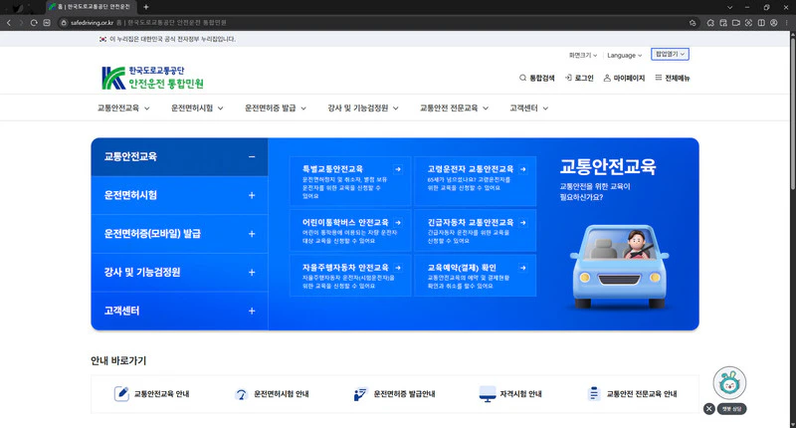The width and height of the screenshot is (796, 428).
Task: Click arrow icon on 특별교통안전교육 card
Action: [x=398, y=169]
